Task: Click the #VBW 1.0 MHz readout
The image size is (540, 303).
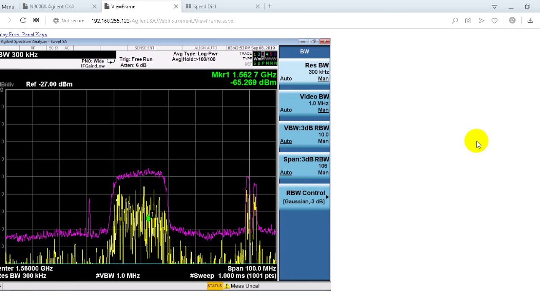Action: click(118, 276)
